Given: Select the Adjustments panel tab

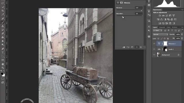Looking at the screenshot, I should (x=157, y=10).
